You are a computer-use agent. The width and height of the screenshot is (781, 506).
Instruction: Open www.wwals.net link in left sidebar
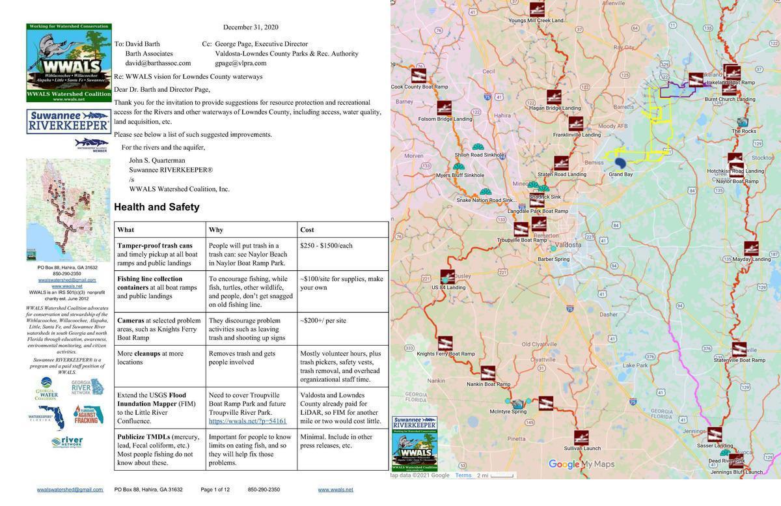[67, 286]
